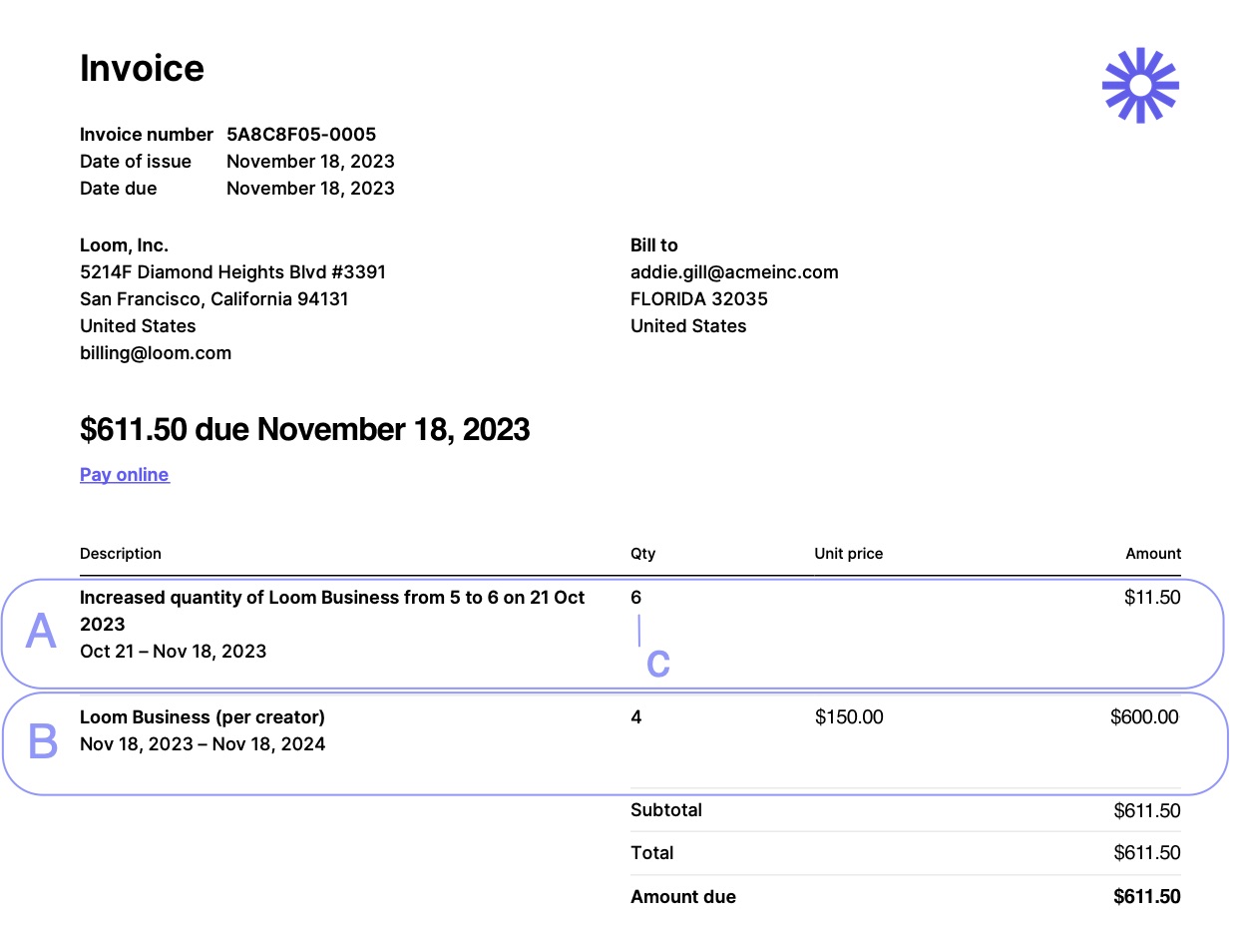Click the Unit price column header

pos(848,554)
